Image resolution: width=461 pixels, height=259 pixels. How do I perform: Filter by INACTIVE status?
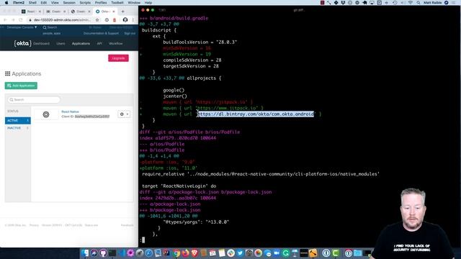coord(17,128)
